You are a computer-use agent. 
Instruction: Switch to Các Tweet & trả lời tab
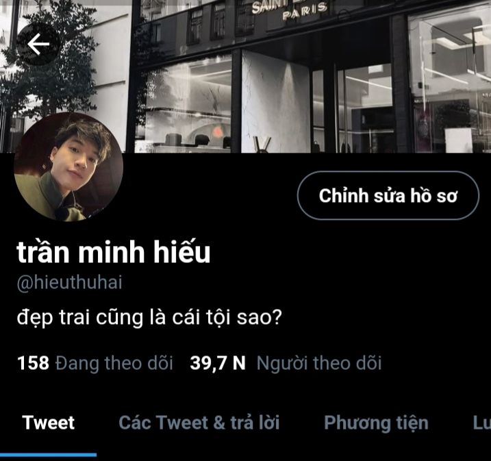199,423
